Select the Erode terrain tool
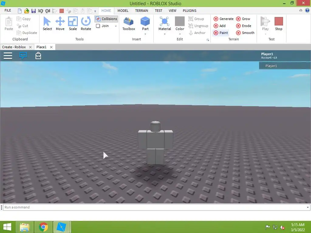The image size is (311, 233). click(x=244, y=26)
